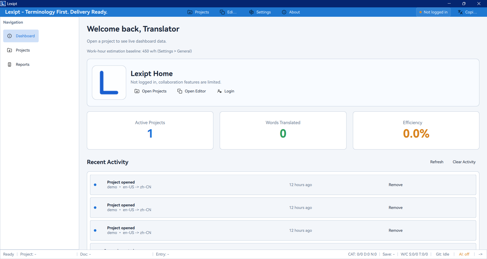487x259 pixels.
Task: Click the Projects folder icon in sidebar
Action: coord(10,50)
